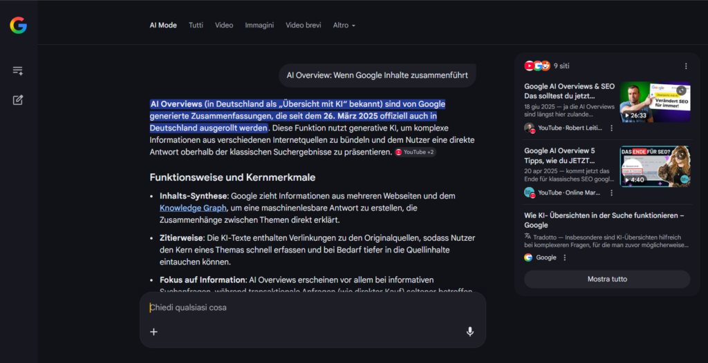Click YouTube · Robert Leiti... source label

(x=570, y=128)
